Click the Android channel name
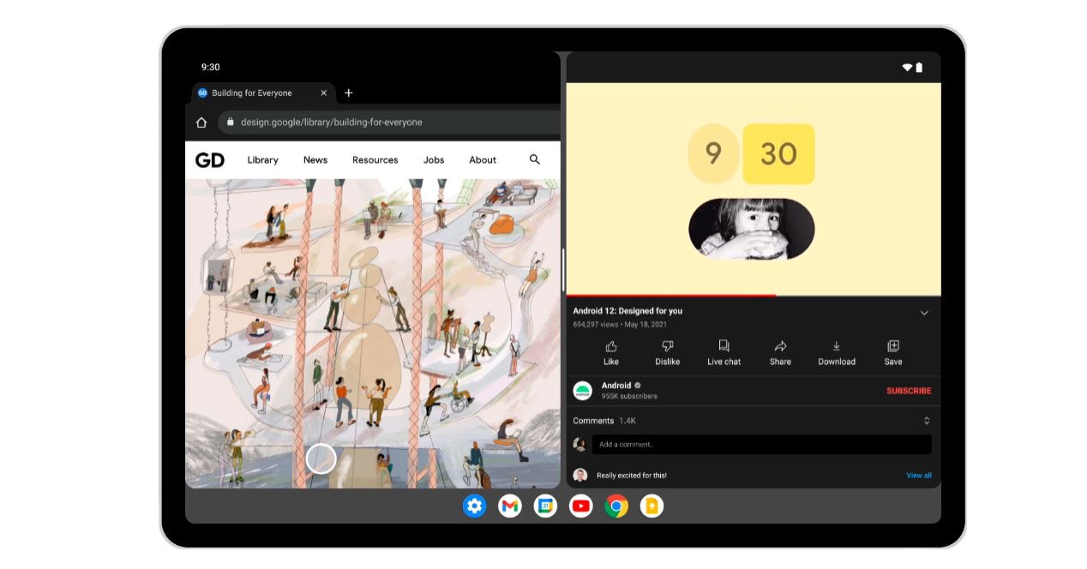 tap(616, 386)
